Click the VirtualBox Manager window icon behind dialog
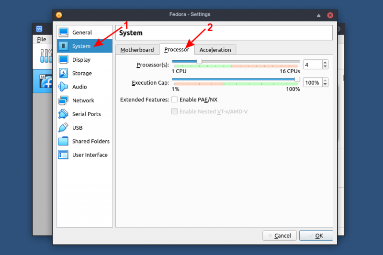 tap(39, 29)
